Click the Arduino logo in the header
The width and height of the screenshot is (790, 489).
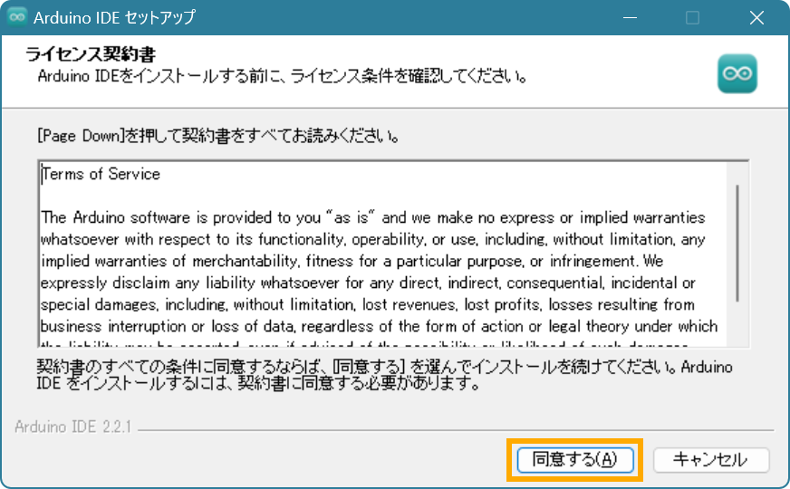click(737, 73)
